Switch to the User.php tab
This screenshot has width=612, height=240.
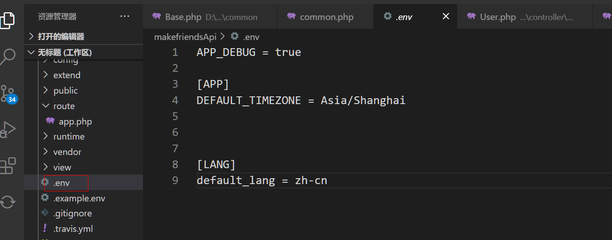coord(498,17)
